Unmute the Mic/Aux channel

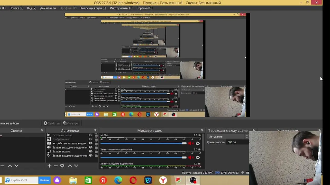click(x=190, y=143)
